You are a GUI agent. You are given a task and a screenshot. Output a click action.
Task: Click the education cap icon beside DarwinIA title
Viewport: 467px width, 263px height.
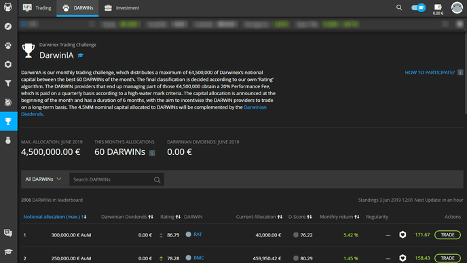[x=80, y=55]
